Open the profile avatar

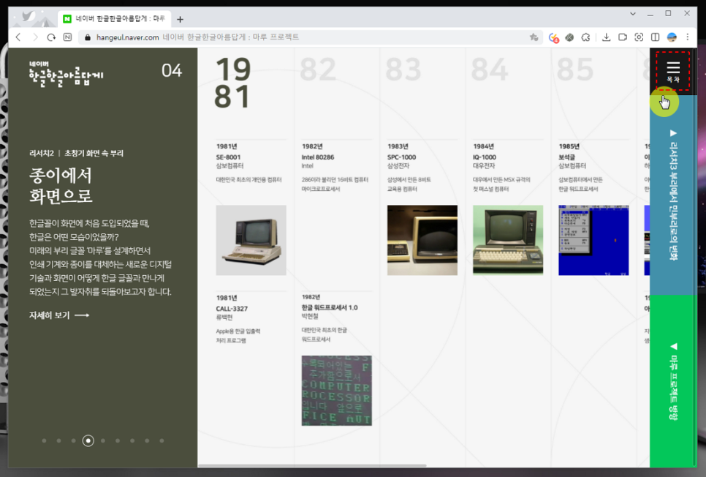pyautogui.click(x=672, y=37)
